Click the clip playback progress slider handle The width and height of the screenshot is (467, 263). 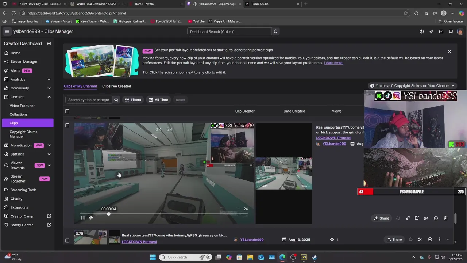pos(108,214)
